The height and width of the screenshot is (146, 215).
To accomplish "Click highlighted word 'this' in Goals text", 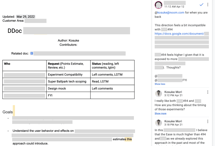I will click(129, 139).
